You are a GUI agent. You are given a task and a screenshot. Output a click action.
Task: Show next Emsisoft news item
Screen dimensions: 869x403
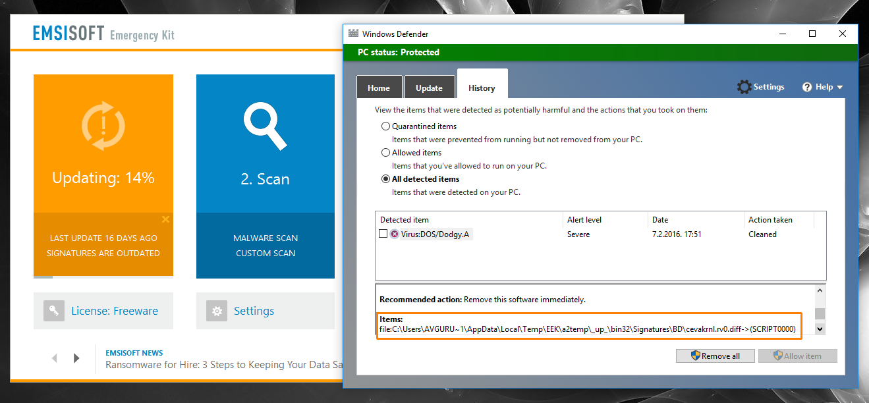[76, 358]
